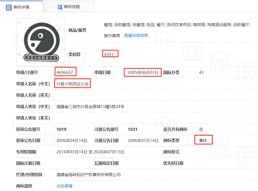Click the 商品/服务 label
258x191 pixels.
click(x=77, y=30)
